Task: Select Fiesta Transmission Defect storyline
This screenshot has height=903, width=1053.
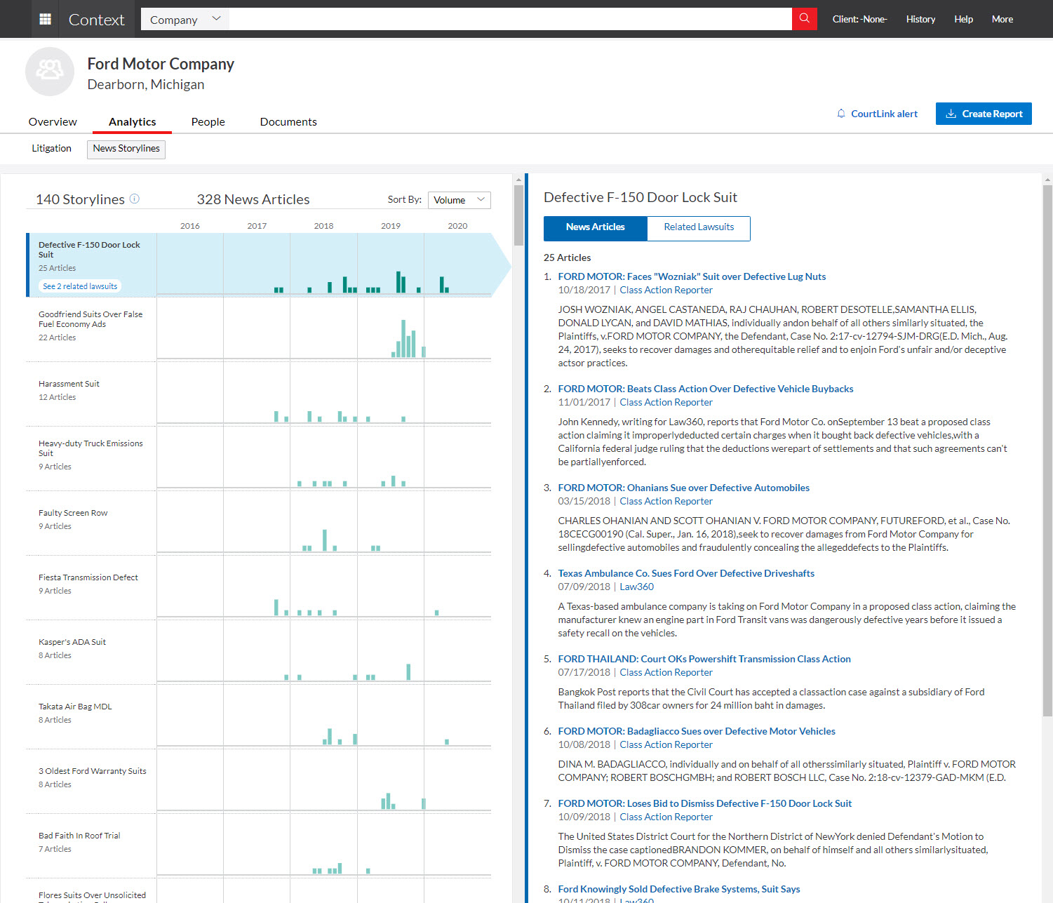Action: pos(88,577)
